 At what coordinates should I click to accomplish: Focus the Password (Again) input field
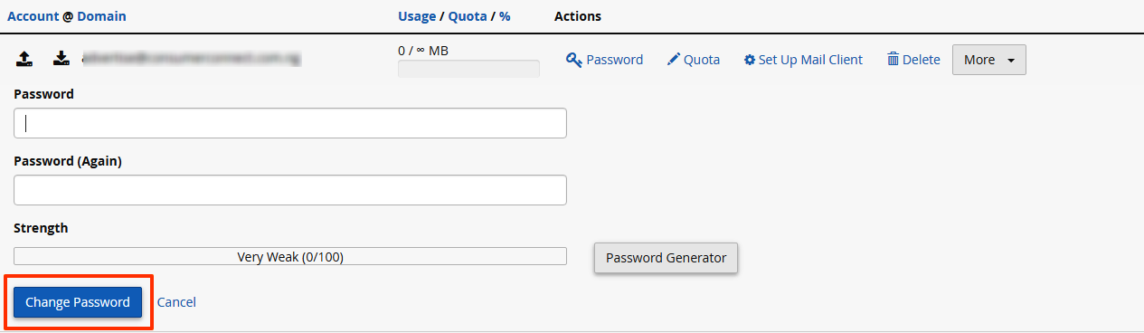tap(290, 190)
